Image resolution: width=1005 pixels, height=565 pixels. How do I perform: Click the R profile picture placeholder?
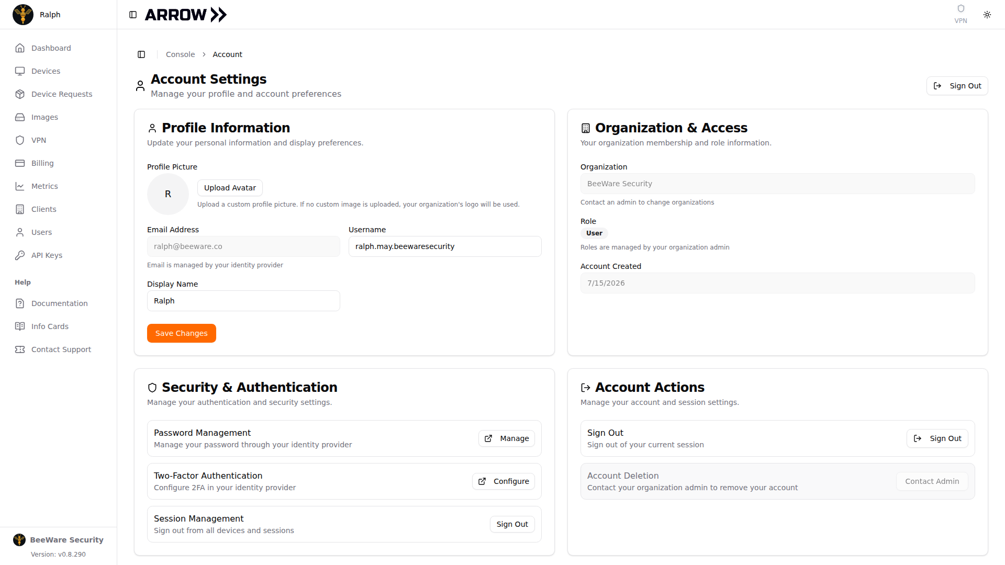[168, 194]
